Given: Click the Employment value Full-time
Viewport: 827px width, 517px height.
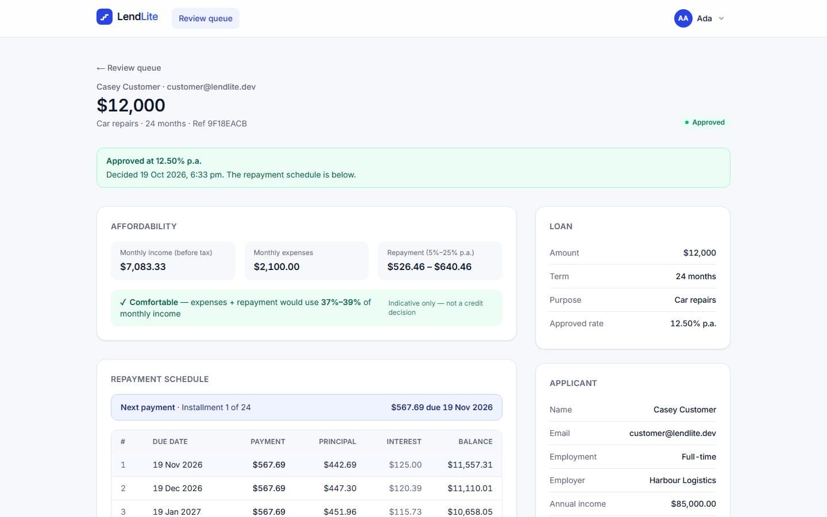Looking at the screenshot, I should (x=699, y=457).
